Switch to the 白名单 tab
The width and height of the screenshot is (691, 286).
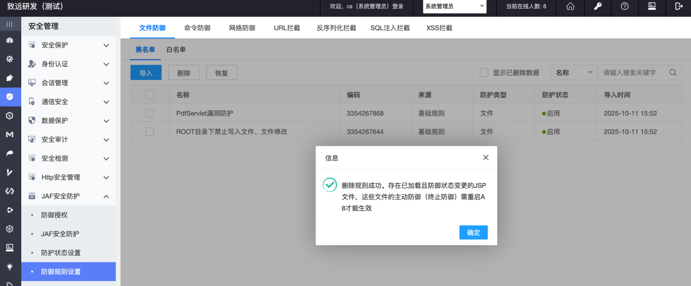pyautogui.click(x=176, y=49)
